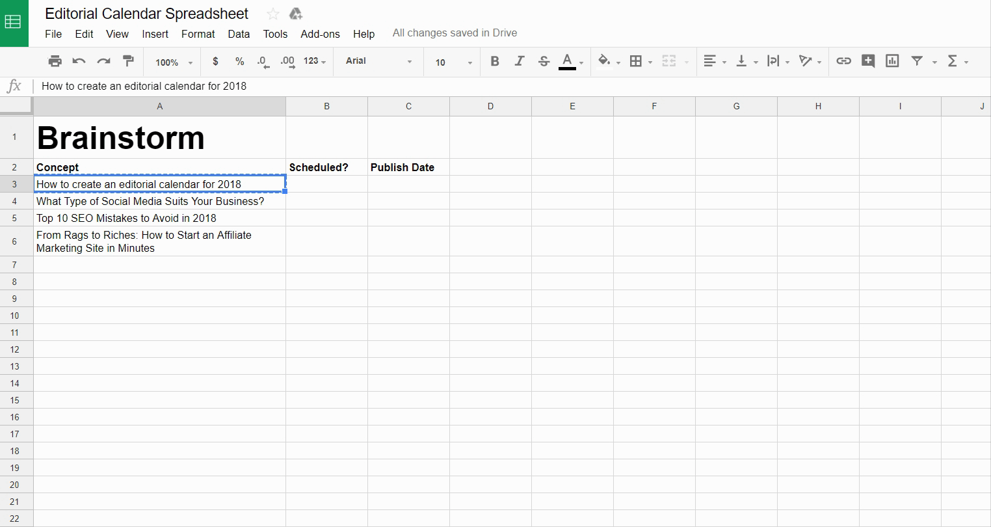Click the Insert chart icon

tap(892, 61)
